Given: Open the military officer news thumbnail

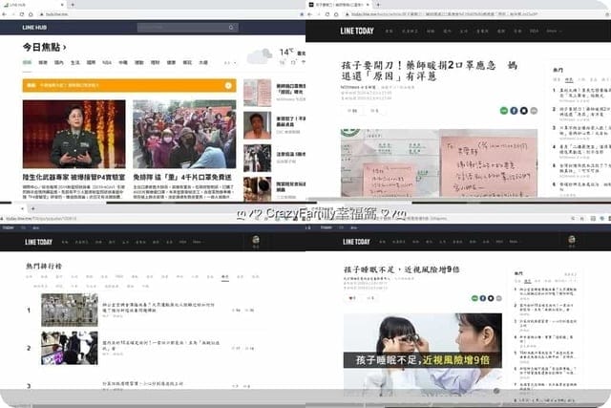Looking at the screenshot, I should (x=74, y=134).
